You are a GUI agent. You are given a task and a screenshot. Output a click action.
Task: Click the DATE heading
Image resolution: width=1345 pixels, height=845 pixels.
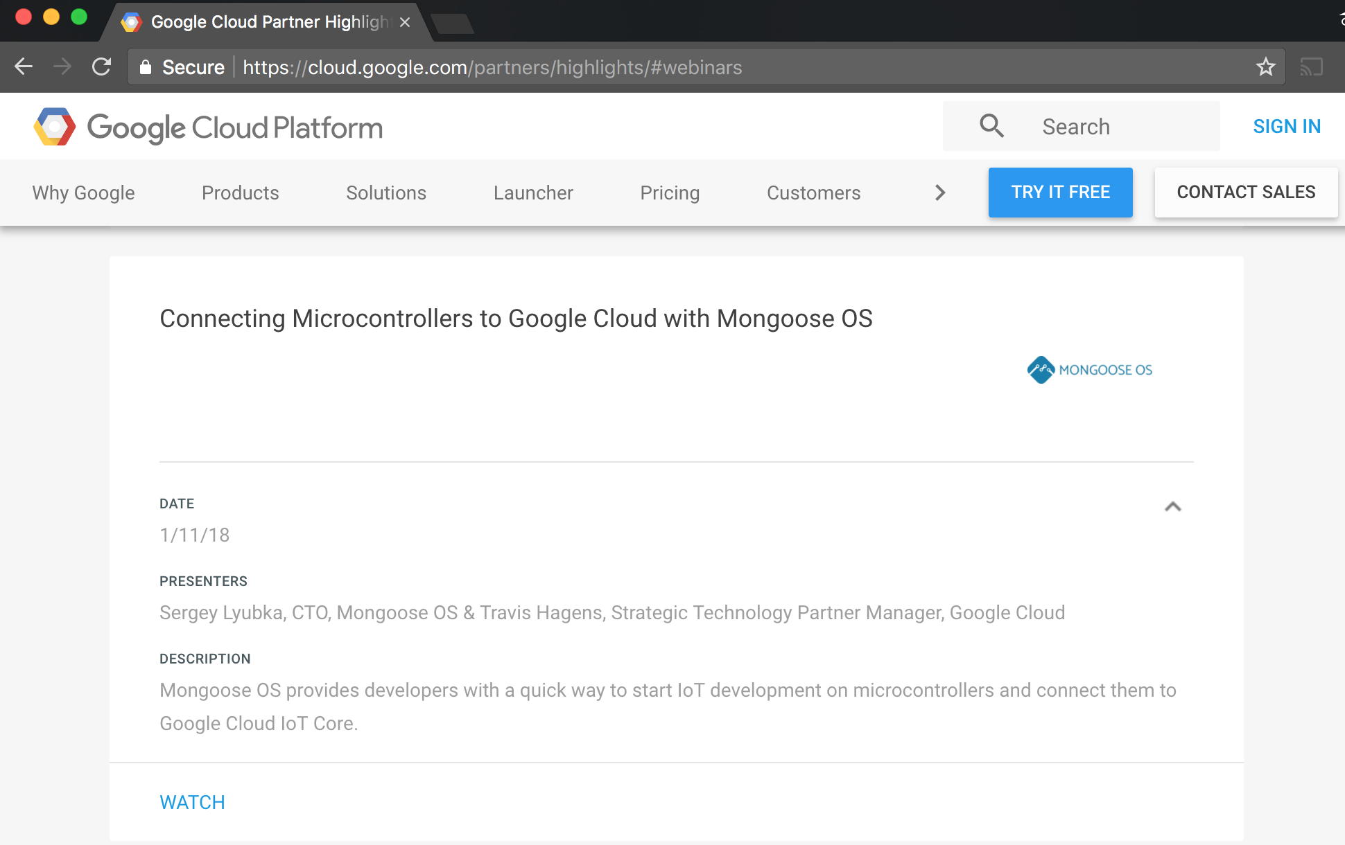click(x=177, y=504)
